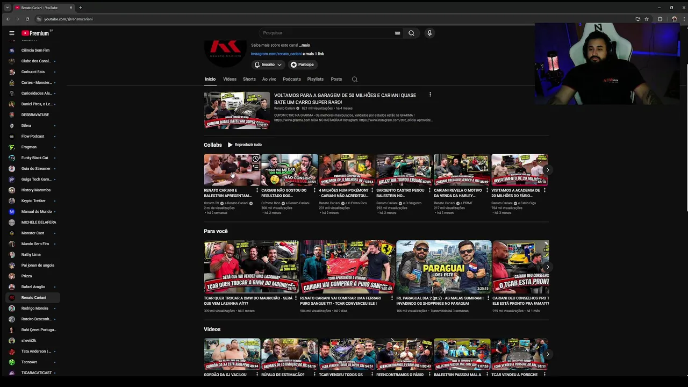
Task: Go back in browser history
Action: [x=8, y=19]
